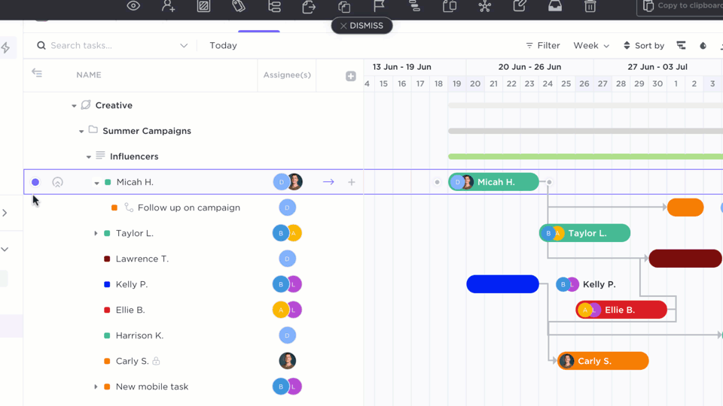Collapse the Summer Campaigns folder
Viewport: 723px width, 406px height.
click(81, 132)
